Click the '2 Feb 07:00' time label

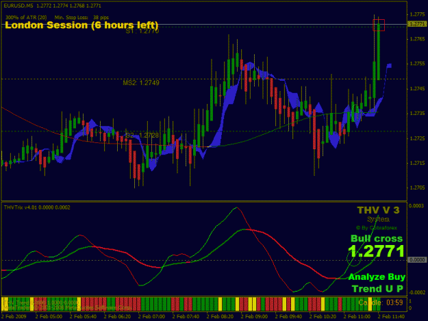[x=151, y=317]
